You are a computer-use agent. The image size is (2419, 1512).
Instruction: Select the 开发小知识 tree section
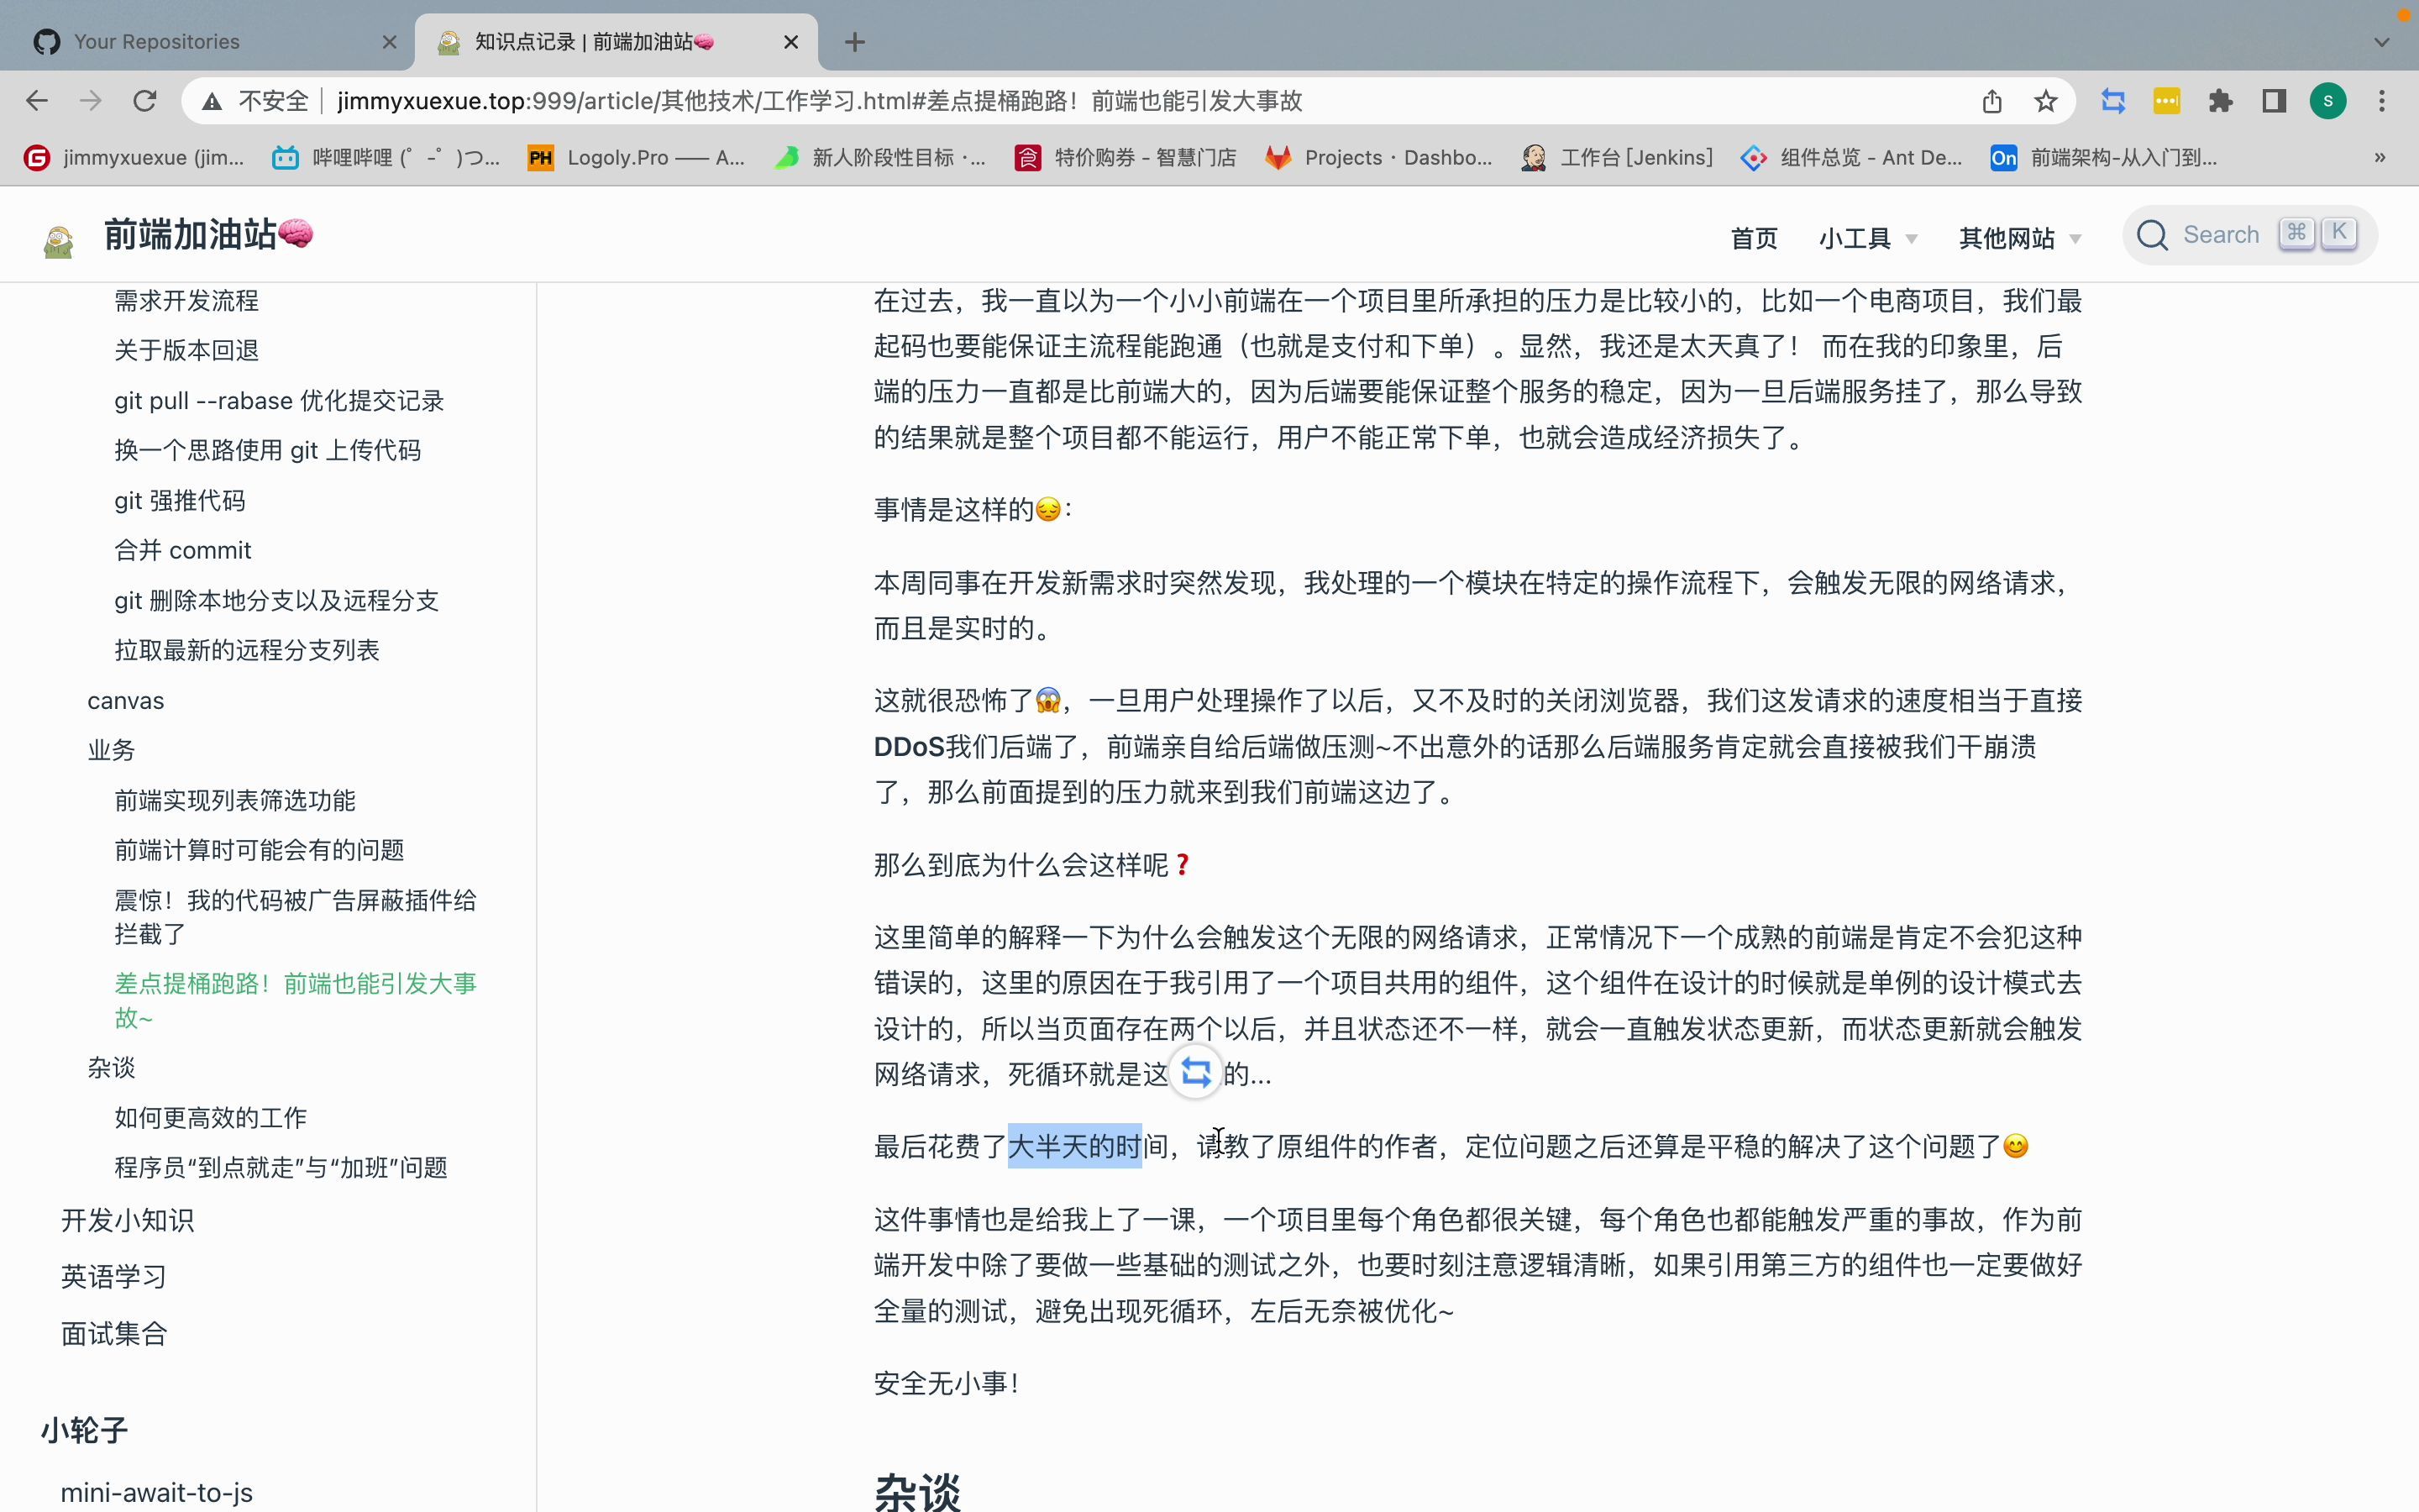pos(127,1220)
